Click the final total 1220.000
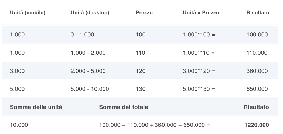Image resolution: width=283 pixels, height=134 pixels. pos(256,125)
